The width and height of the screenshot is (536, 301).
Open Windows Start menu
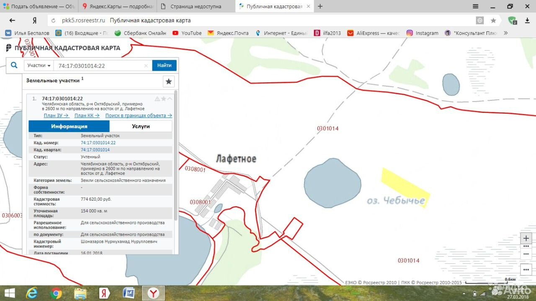(10, 293)
